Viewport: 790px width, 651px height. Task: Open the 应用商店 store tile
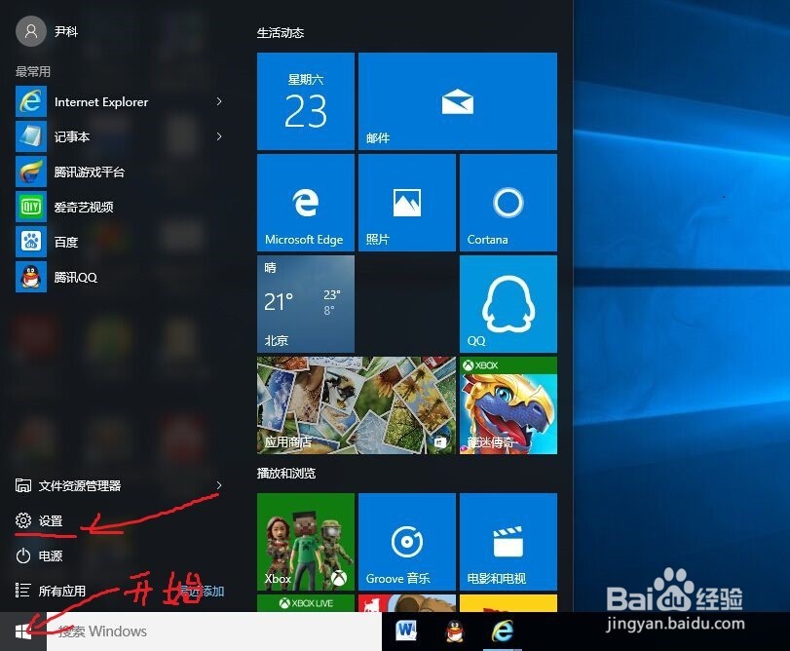[x=357, y=405]
